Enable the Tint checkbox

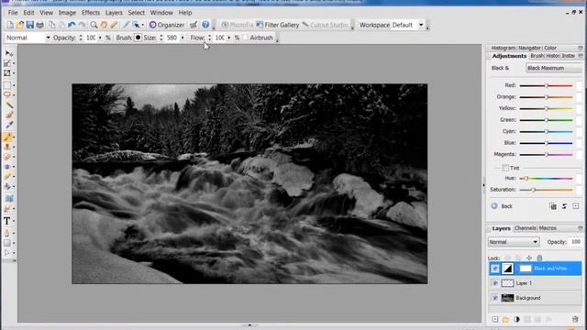pos(505,168)
